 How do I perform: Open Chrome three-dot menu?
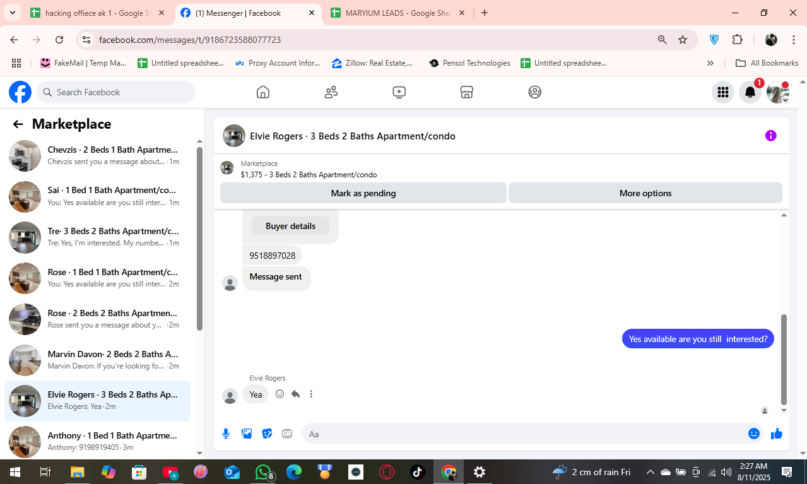click(x=794, y=40)
